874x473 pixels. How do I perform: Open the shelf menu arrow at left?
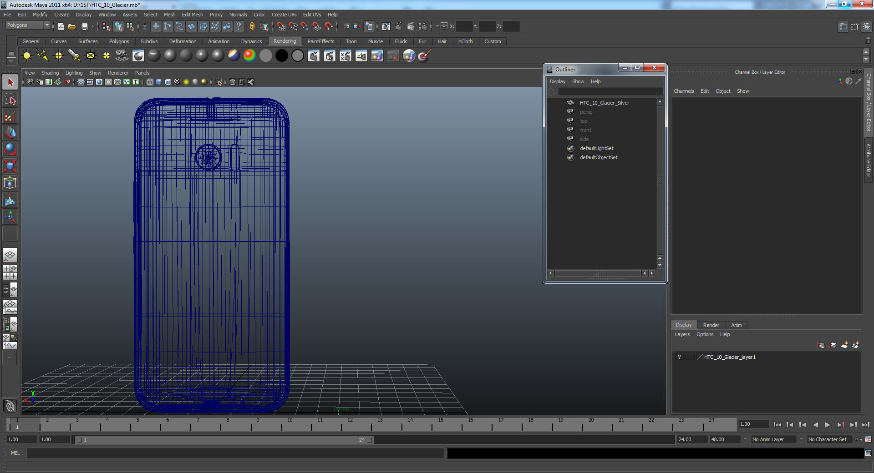point(11,61)
